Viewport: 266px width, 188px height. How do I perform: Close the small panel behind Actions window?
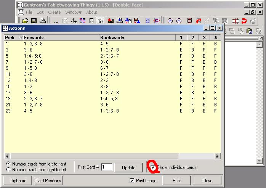click(x=261, y=39)
